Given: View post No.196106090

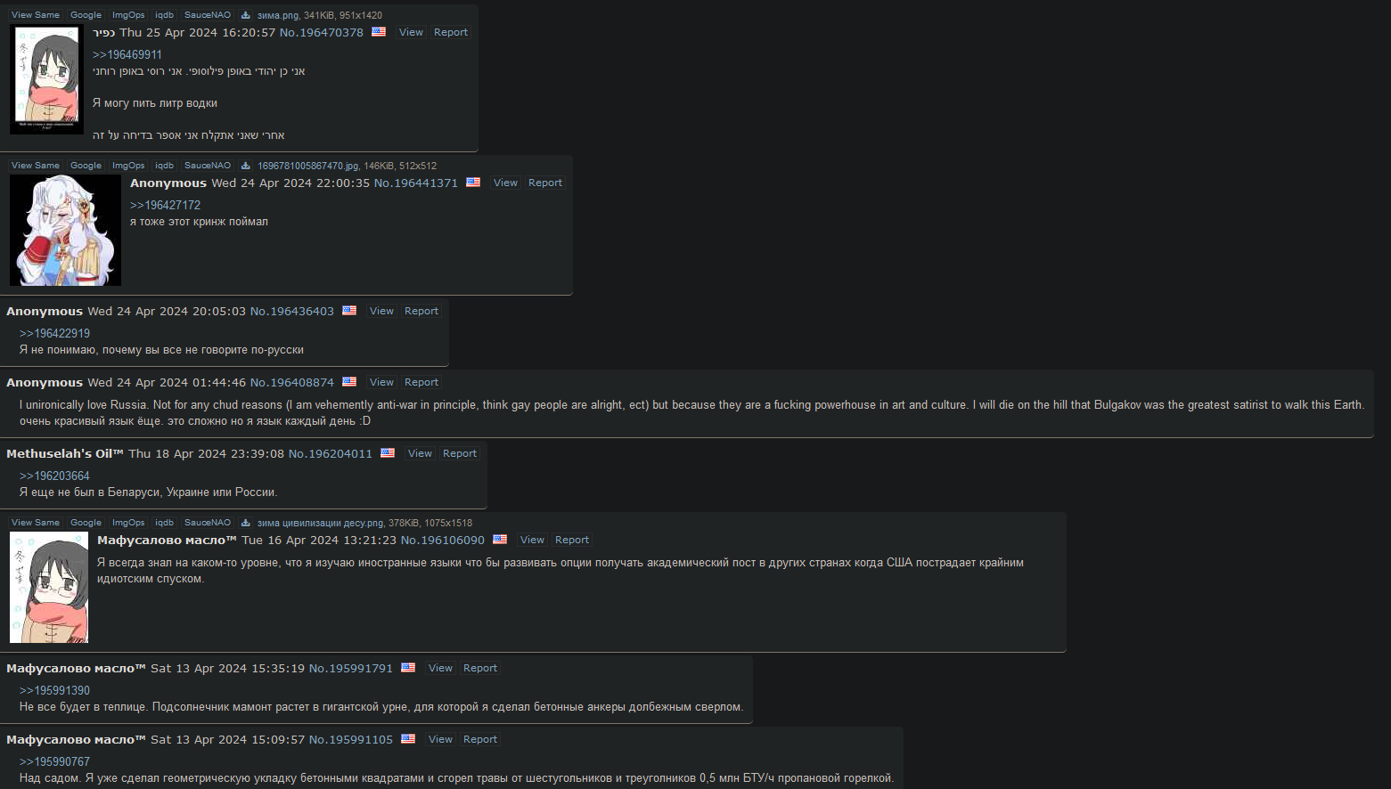Looking at the screenshot, I should pos(532,540).
